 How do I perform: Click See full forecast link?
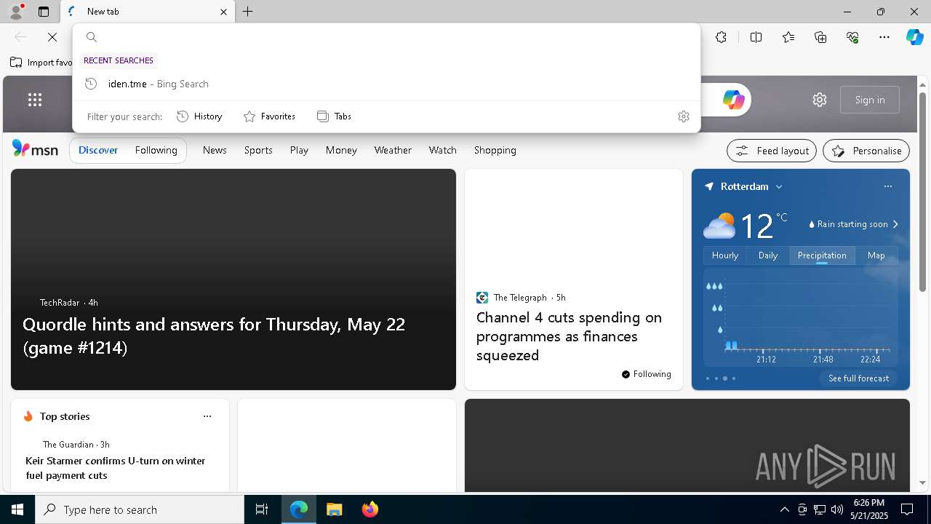(859, 378)
